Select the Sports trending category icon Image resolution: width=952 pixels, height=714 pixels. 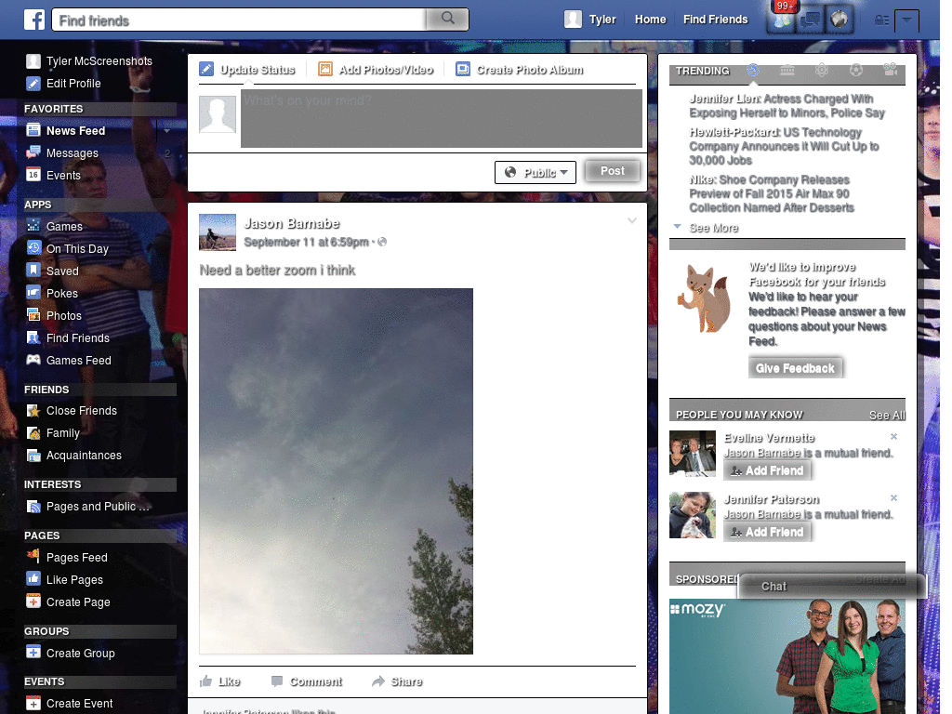click(x=856, y=71)
